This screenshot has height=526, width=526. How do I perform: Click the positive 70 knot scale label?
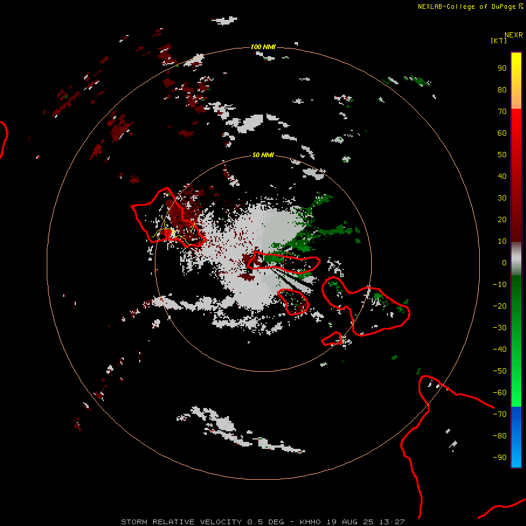(502, 112)
